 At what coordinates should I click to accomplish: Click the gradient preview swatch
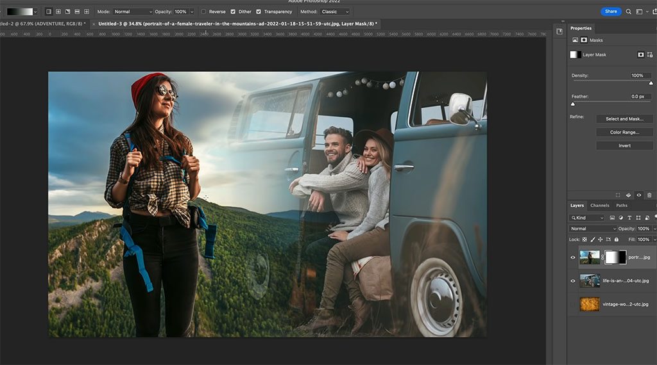[x=20, y=12]
